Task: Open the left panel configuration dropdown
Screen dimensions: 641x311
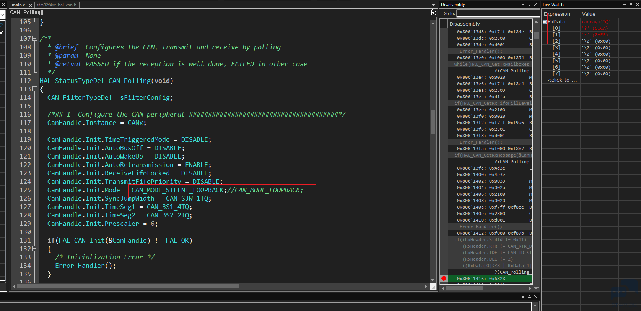Action: click(x=2, y=15)
